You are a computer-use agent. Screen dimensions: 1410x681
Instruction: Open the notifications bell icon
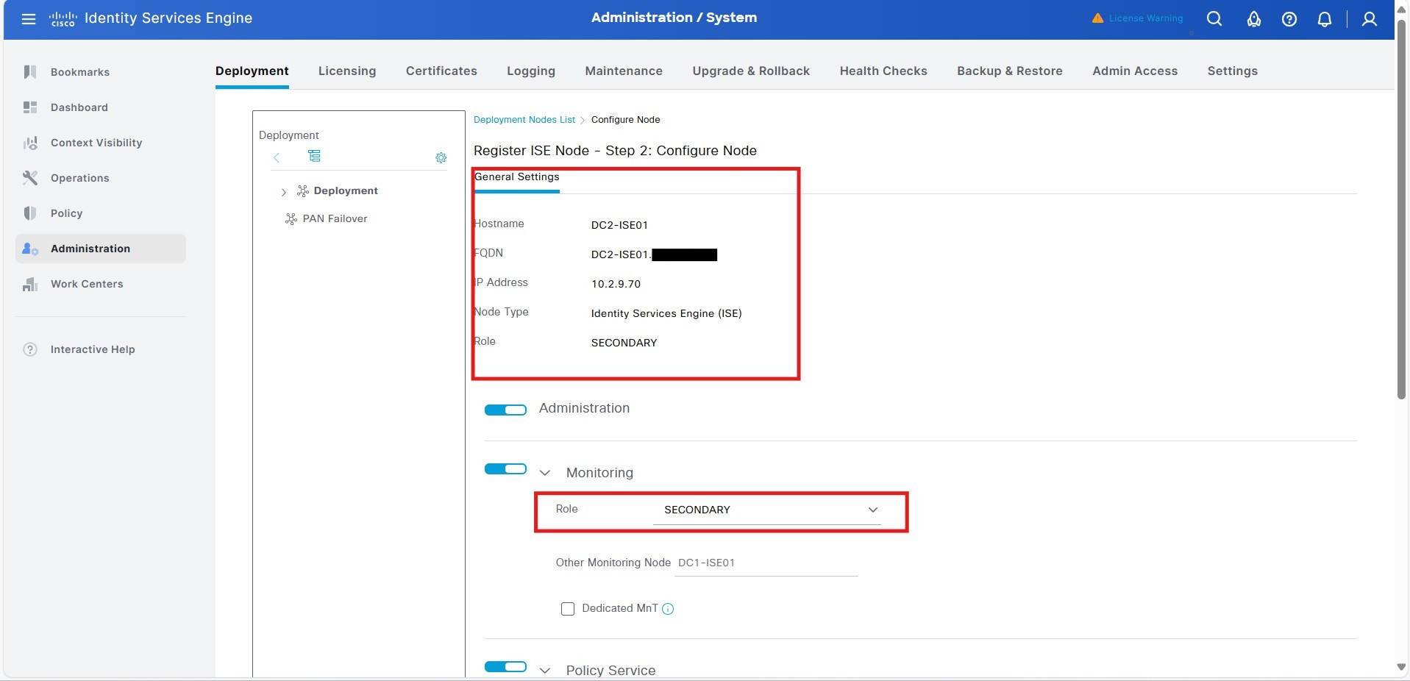(1324, 19)
